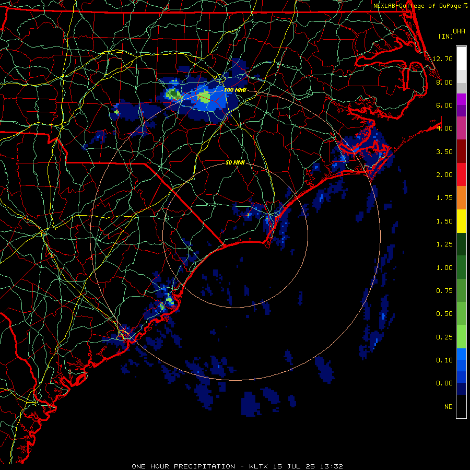
Task: Select the orange swatch in the color scale
Action: pos(461,198)
